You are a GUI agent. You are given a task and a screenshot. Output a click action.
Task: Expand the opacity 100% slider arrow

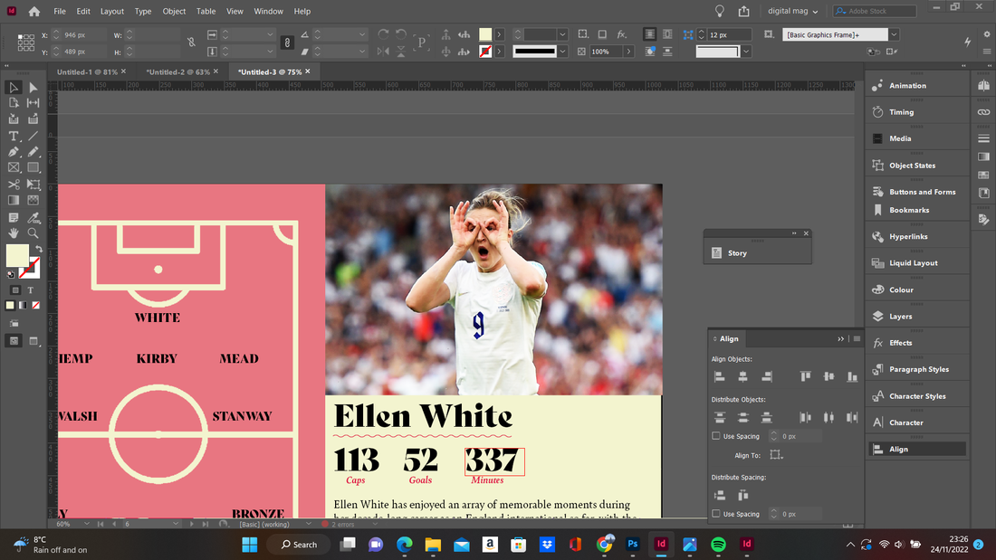pyautogui.click(x=629, y=52)
